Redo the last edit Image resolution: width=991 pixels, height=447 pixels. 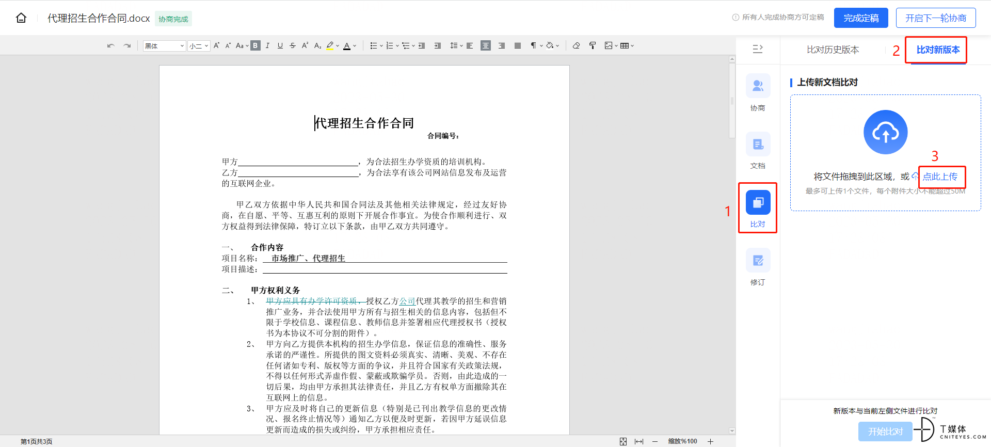click(x=127, y=46)
